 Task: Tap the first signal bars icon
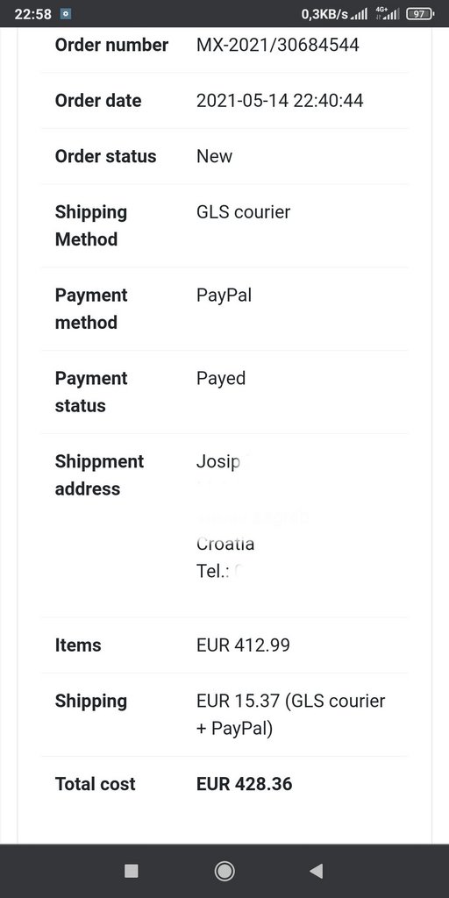pos(359,15)
